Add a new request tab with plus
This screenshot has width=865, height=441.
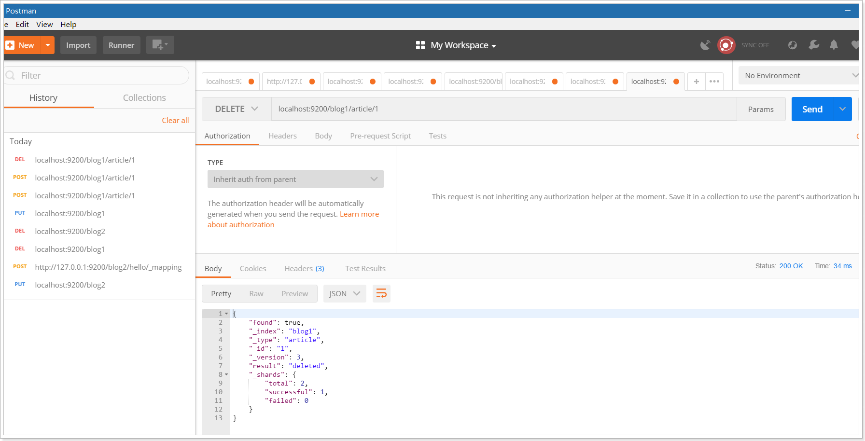[x=697, y=82]
